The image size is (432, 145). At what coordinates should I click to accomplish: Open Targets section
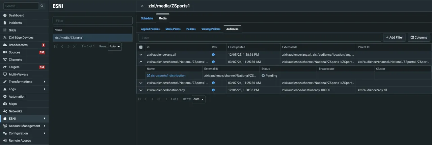click(x=14, y=67)
